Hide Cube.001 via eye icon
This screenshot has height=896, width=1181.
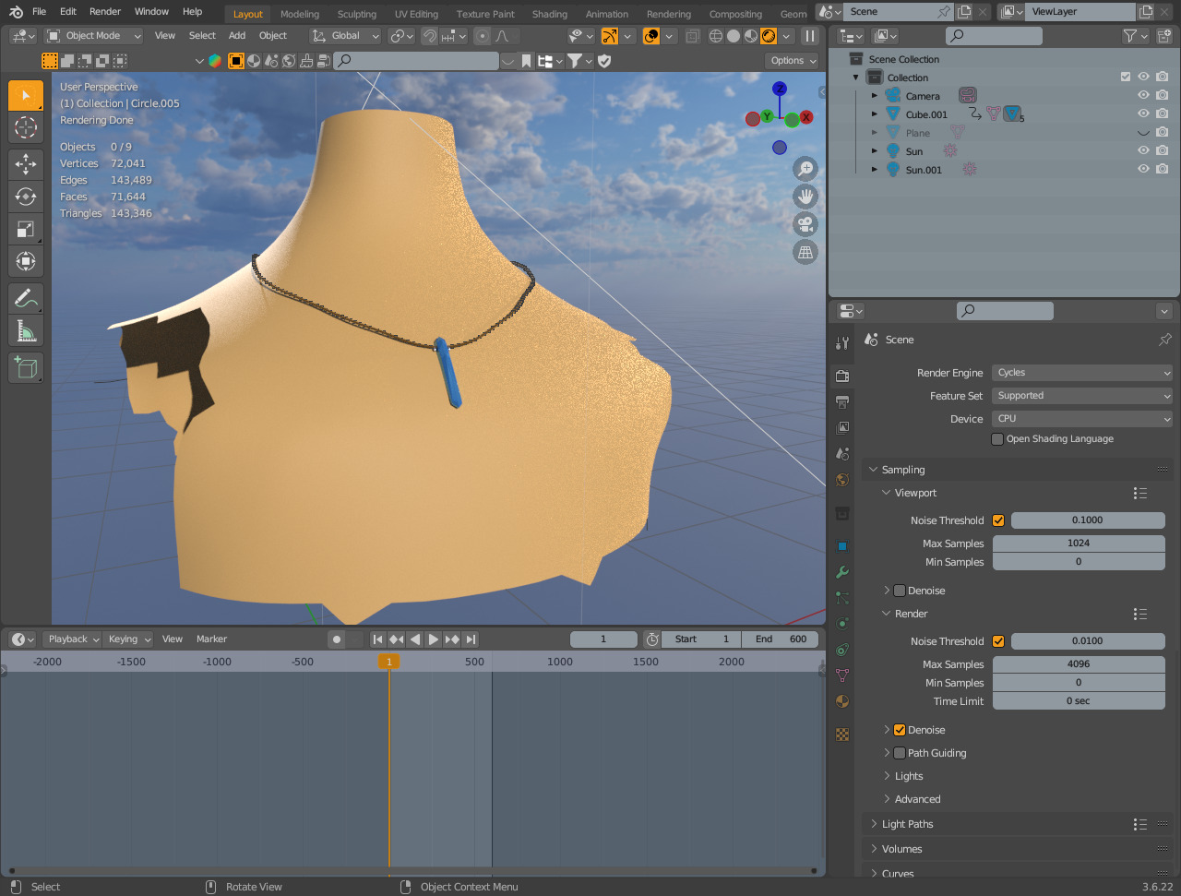click(1143, 113)
